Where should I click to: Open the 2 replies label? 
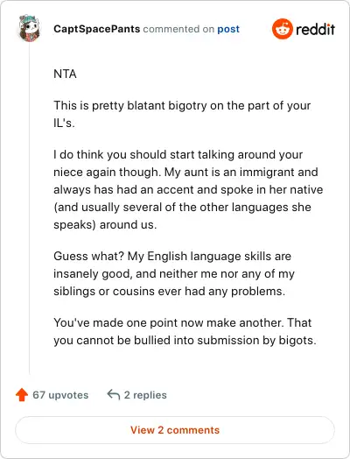[145, 395]
